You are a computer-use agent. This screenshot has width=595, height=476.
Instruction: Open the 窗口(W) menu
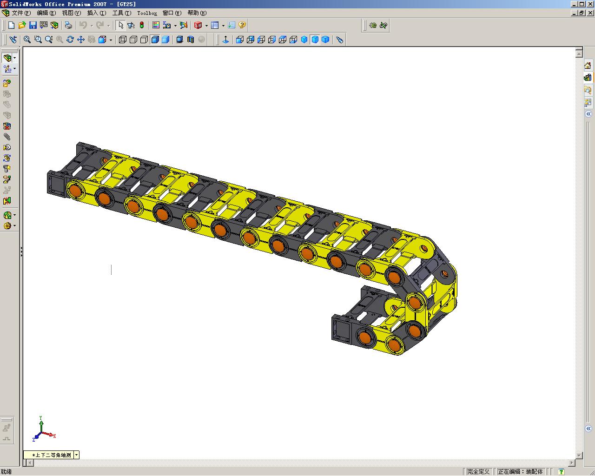coord(172,13)
